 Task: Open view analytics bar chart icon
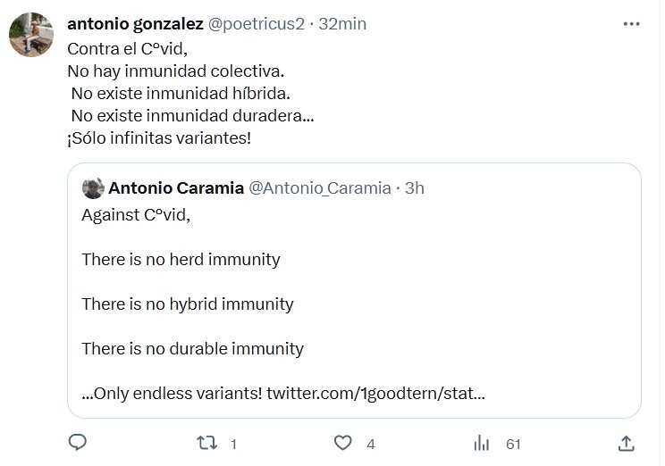(x=481, y=443)
